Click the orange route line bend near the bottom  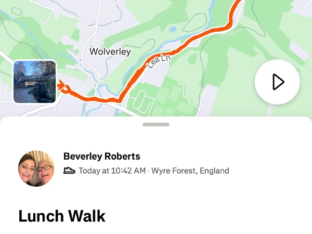tap(120, 98)
